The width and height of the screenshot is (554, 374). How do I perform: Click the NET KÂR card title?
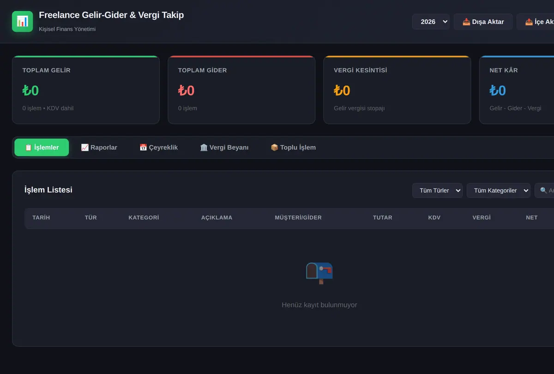(504, 71)
